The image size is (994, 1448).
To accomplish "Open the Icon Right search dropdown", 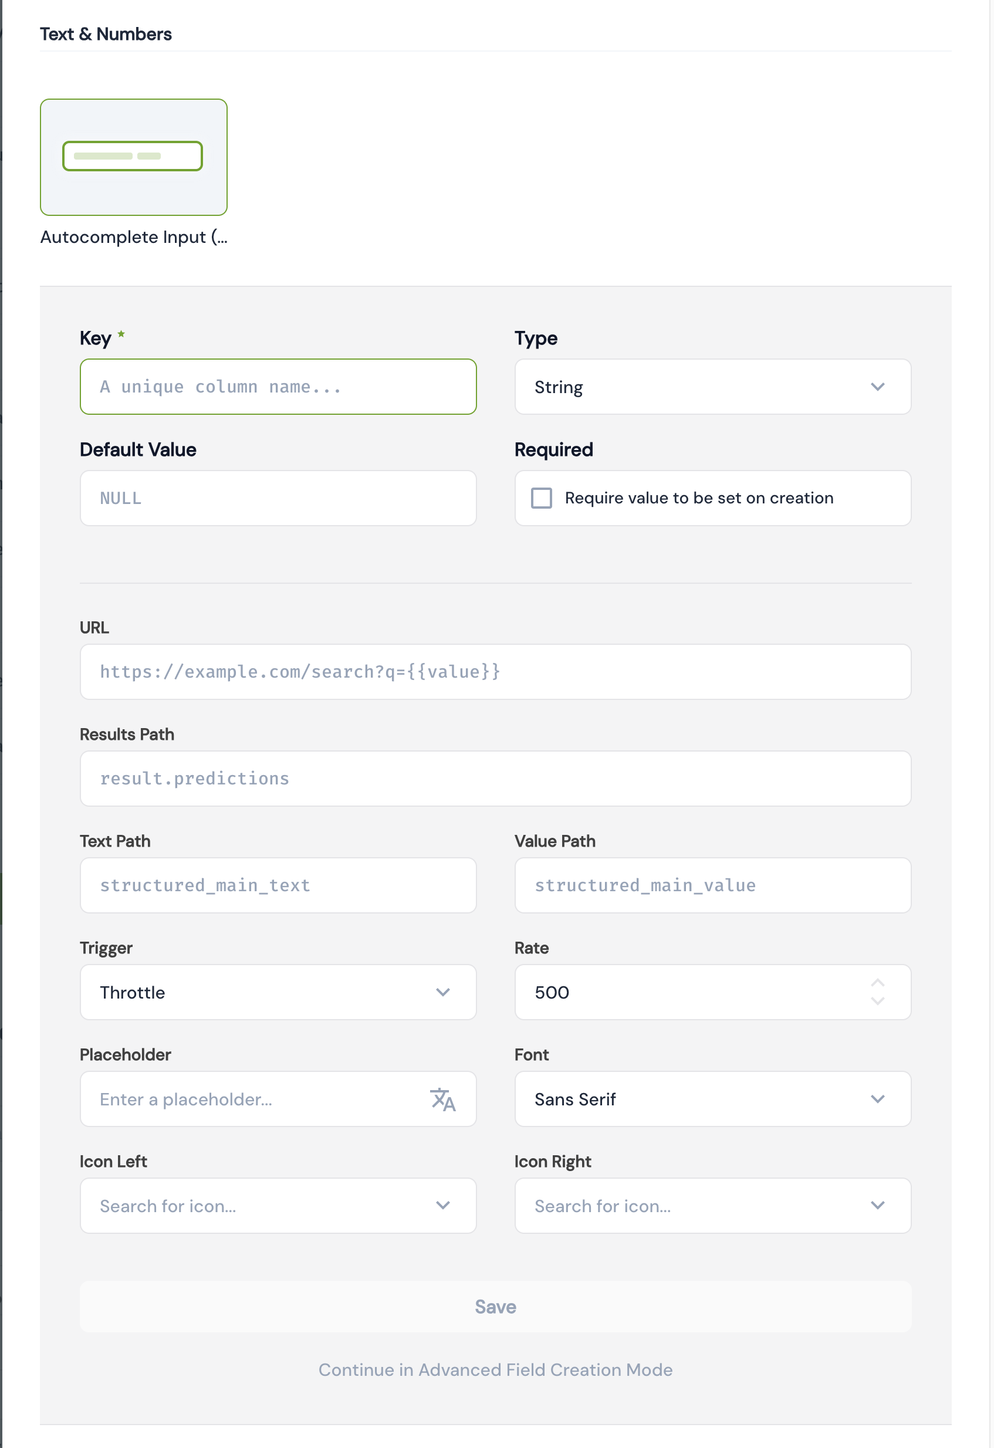I will [712, 1206].
